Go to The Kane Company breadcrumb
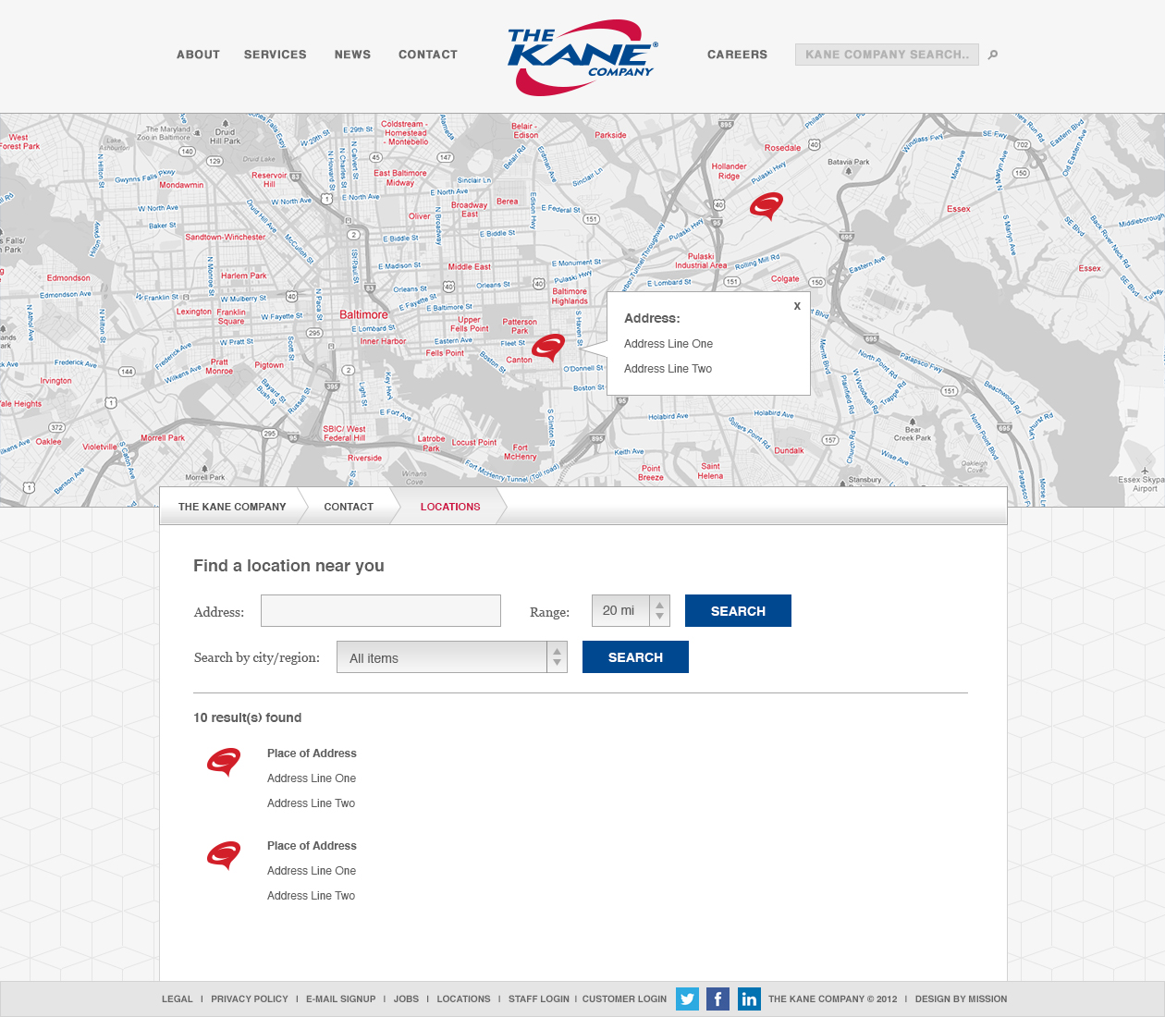Screen dimensions: 1165x1017 (232, 507)
